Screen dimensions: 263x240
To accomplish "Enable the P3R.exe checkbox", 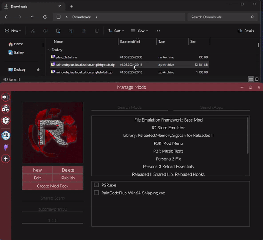I will (x=96, y=185).
